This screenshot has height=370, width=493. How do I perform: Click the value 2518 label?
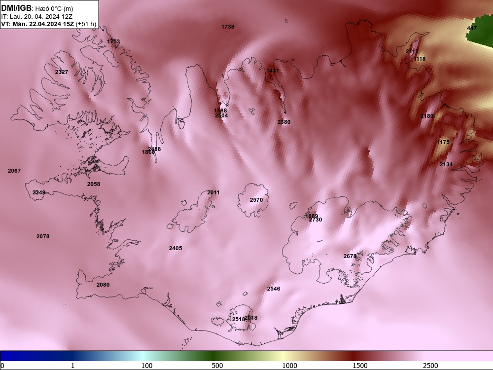pos(238,319)
